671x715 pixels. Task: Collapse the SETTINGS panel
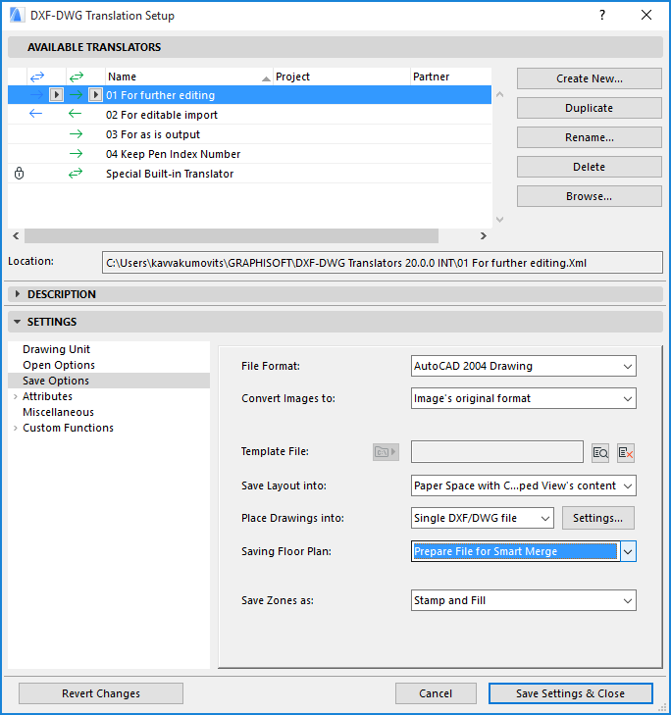(x=18, y=322)
